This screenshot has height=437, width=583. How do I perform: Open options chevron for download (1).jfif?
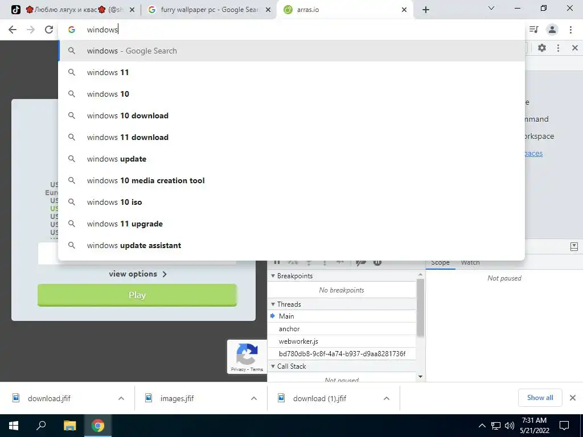[387, 398]
